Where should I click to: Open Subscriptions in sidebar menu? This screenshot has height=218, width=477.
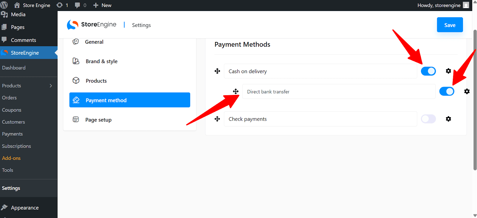pyautogui.click(x=16, y=146)
